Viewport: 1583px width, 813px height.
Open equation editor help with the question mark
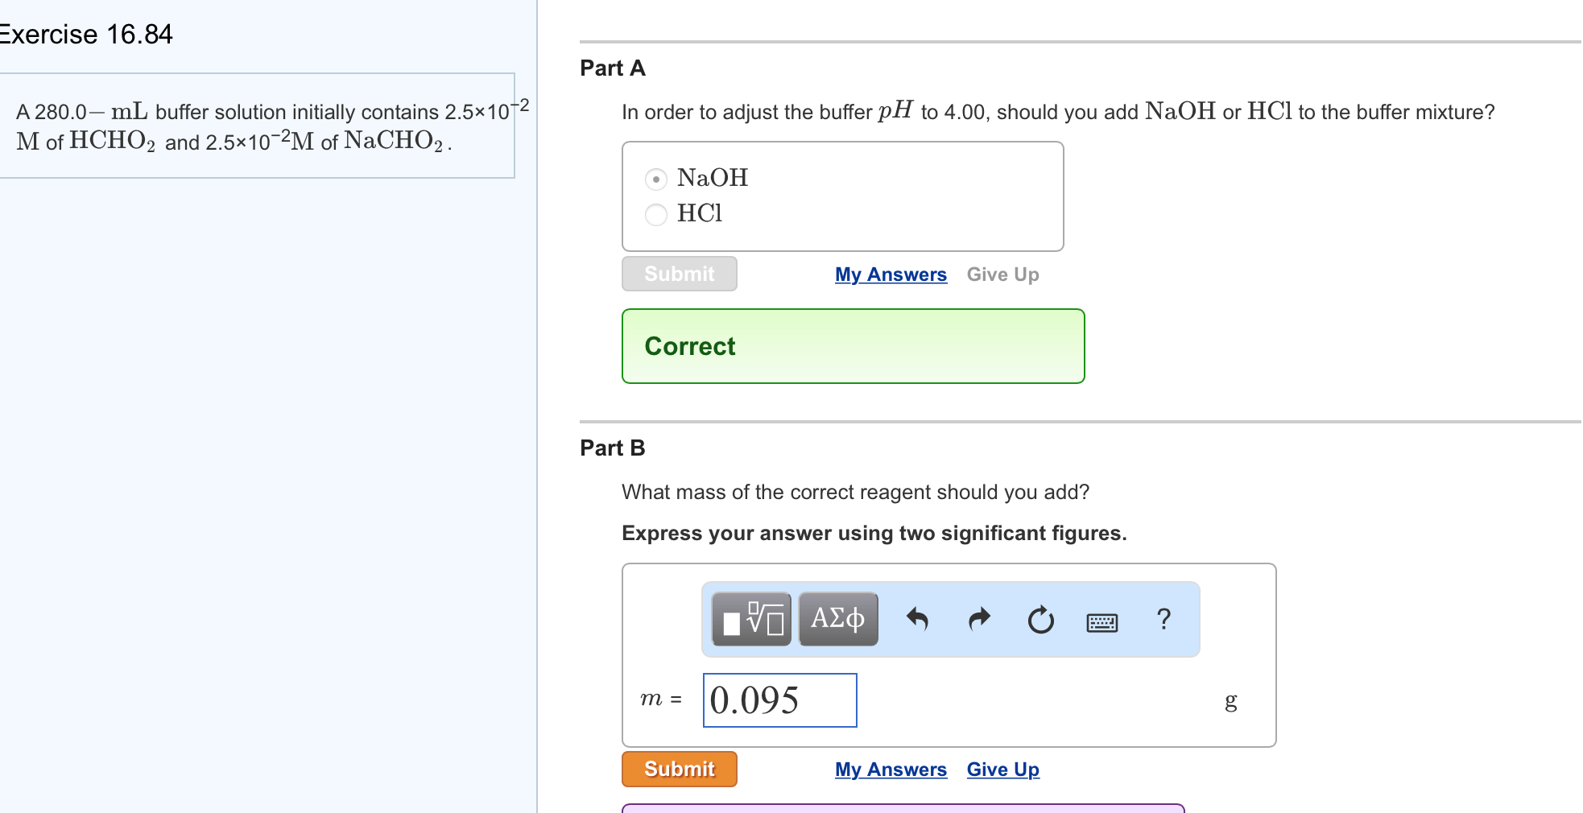coord(1163,618)
